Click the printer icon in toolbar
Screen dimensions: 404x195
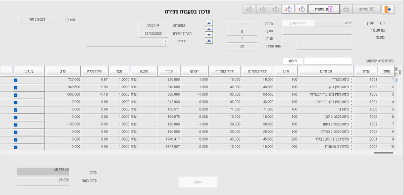[x=346, y=9]
